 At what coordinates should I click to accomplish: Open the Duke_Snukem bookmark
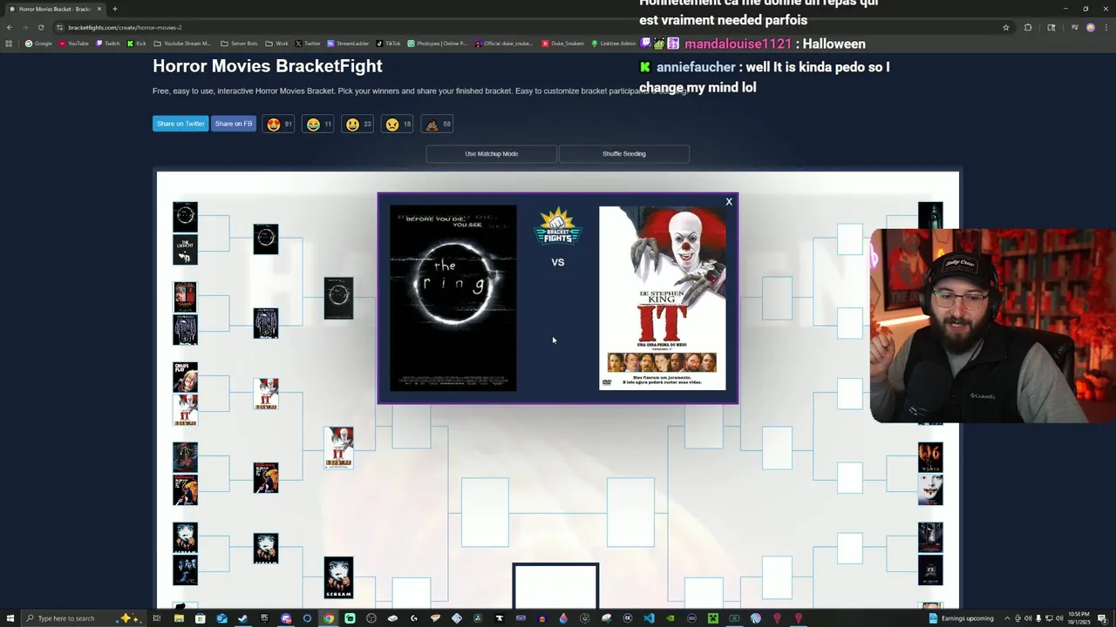coord(563,44)
